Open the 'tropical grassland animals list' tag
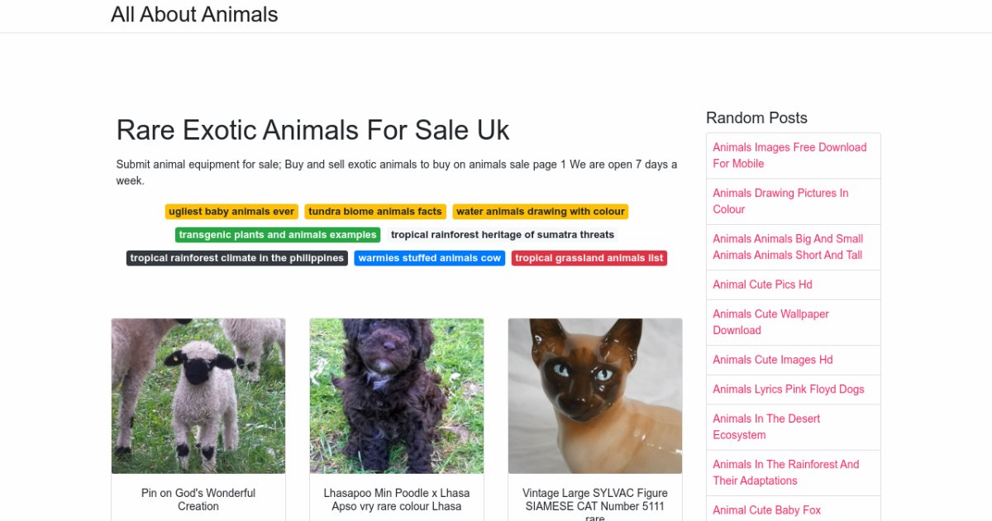The image size is (992, 521). coord(589,258)
